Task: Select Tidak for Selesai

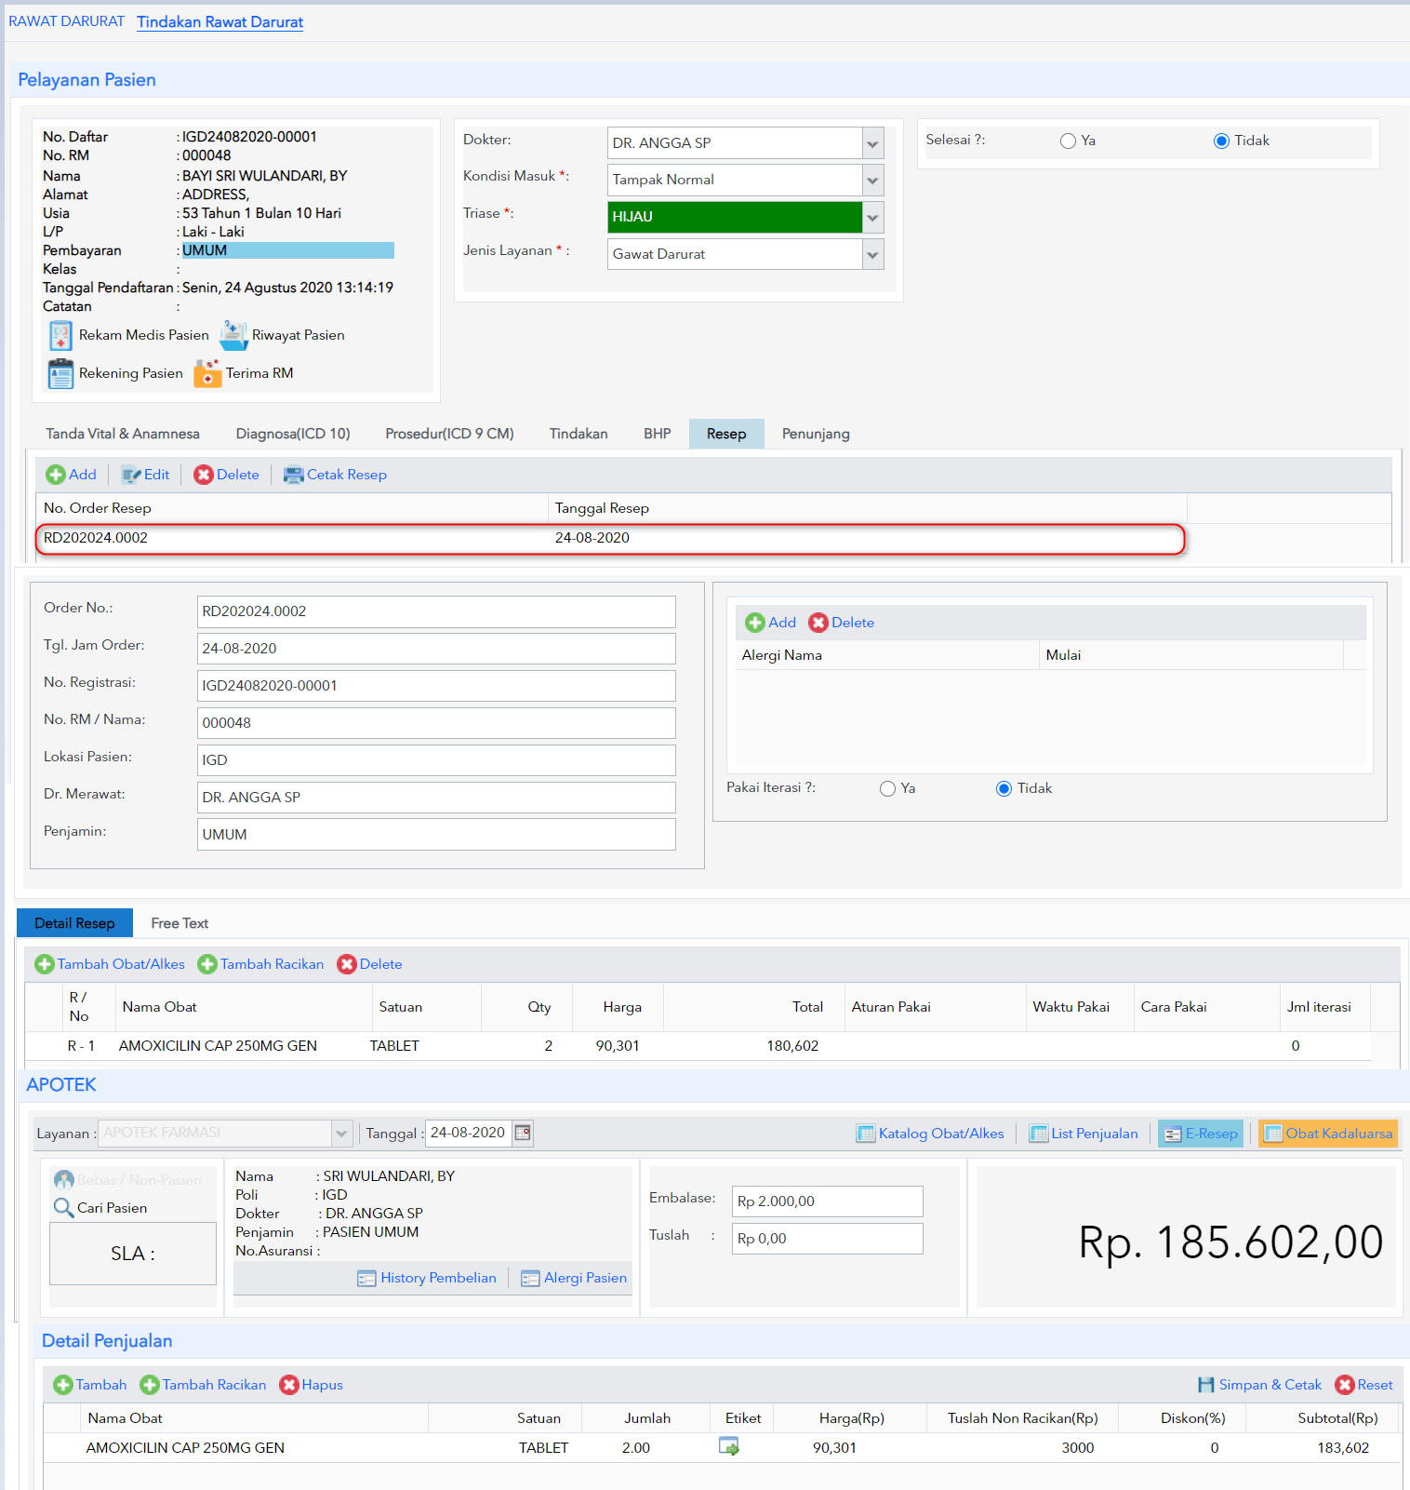Action: pyautogui.click(x=1221, y=141)
